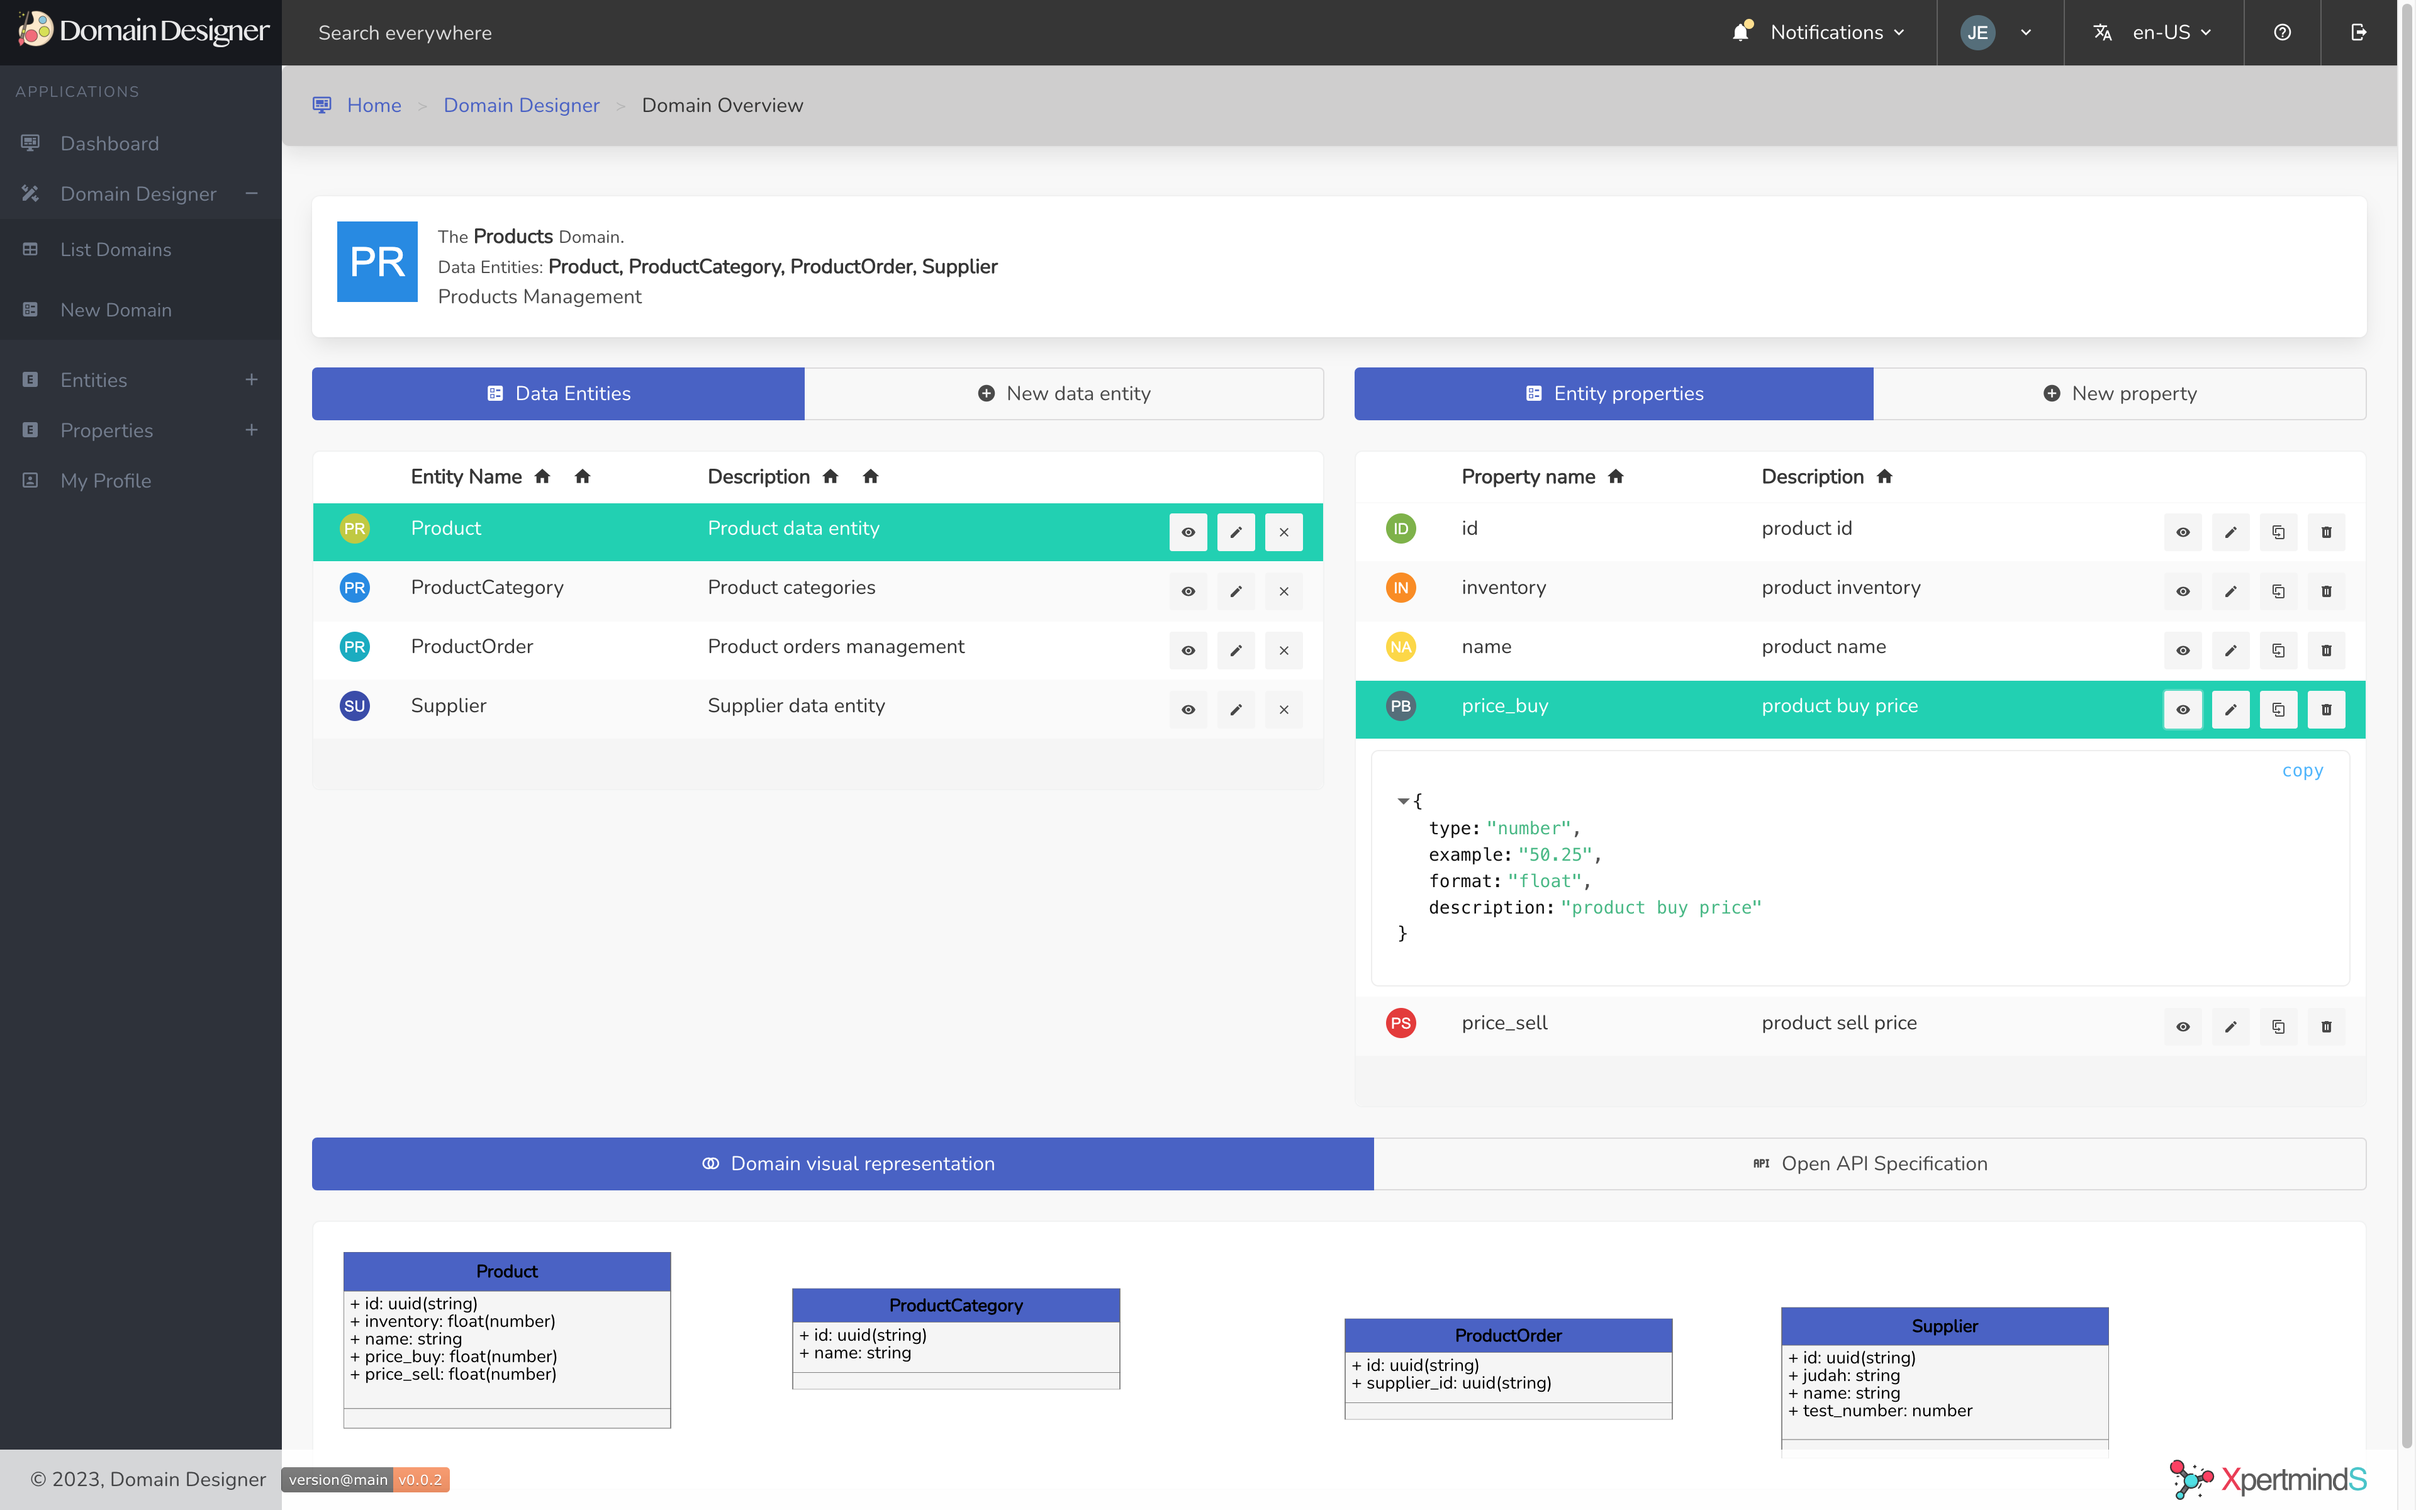
Task: Click the edit pencil for Supplier entity
Action: [x=1236, y=710]
